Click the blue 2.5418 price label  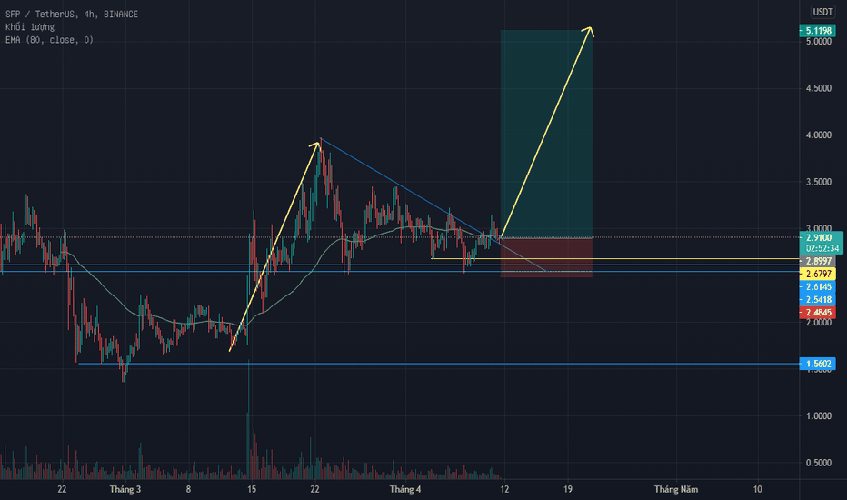[817, 299]
